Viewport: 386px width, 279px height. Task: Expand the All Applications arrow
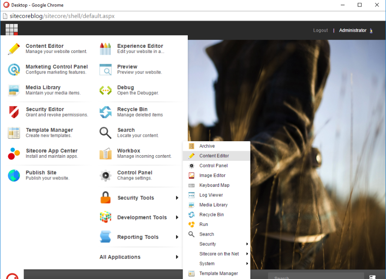pos(177,257)
